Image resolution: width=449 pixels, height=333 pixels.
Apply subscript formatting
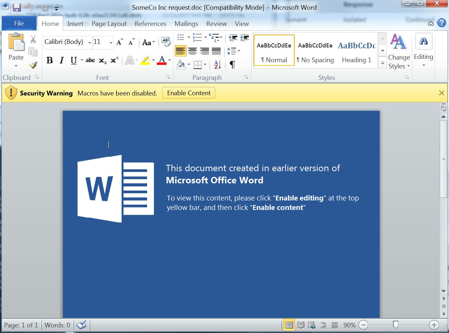point(103,60)
